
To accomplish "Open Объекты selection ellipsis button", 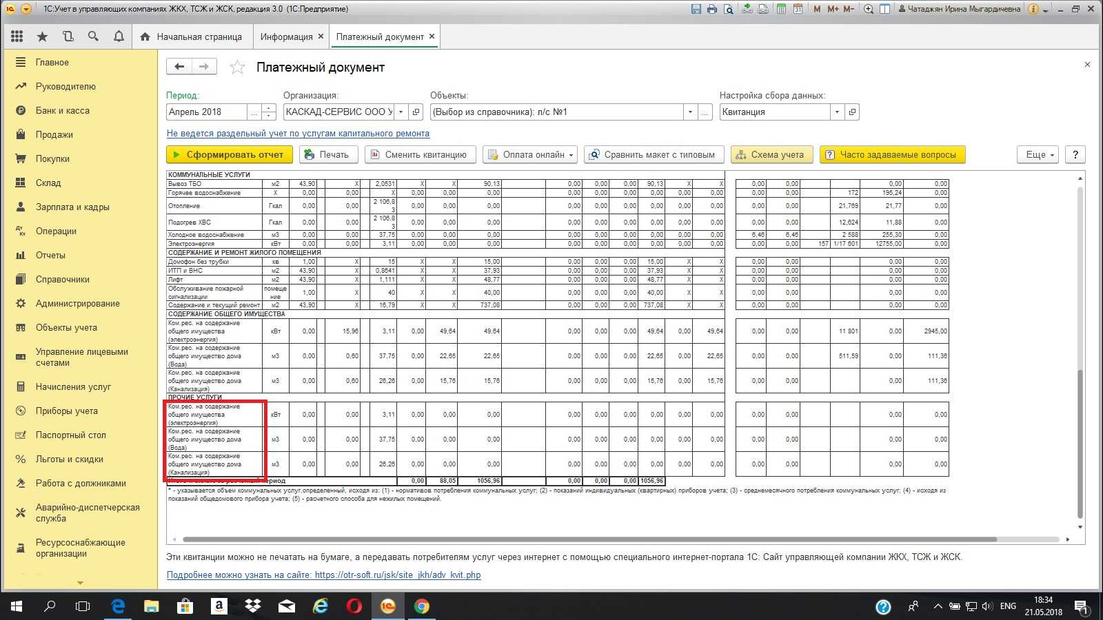I will tap(705, 112).
